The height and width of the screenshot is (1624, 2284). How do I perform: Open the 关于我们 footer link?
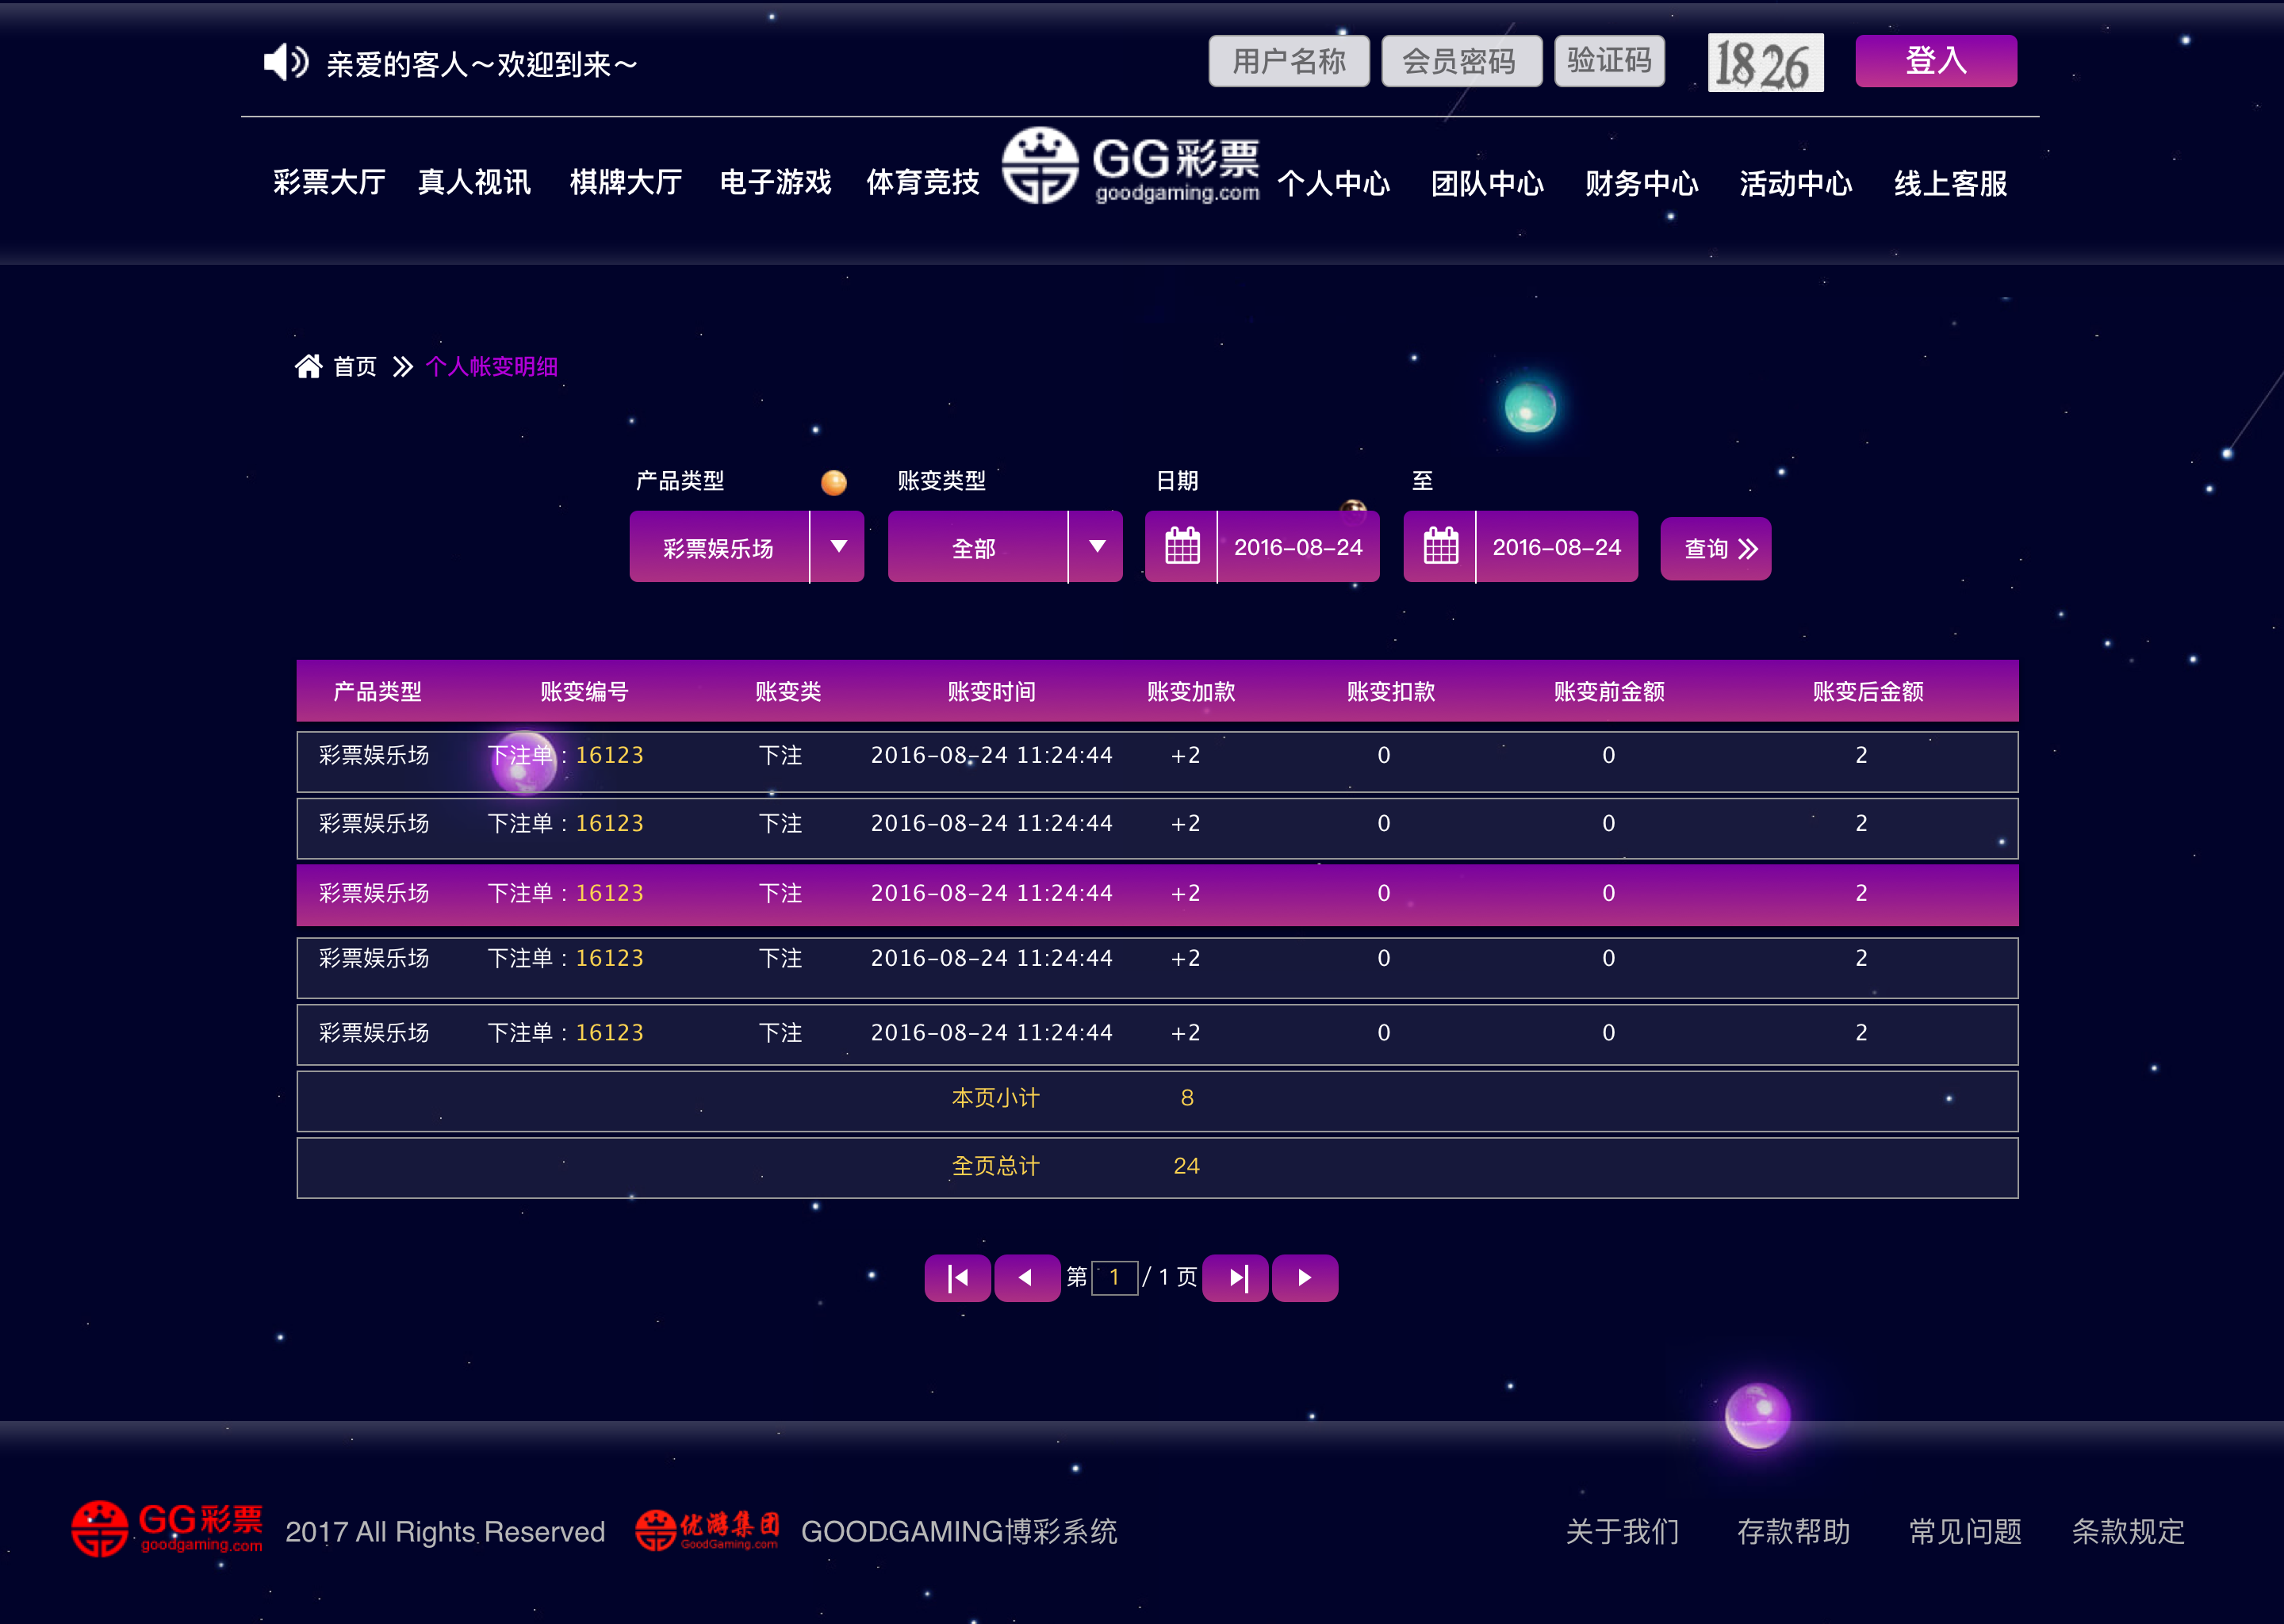click(1622, 1531)
